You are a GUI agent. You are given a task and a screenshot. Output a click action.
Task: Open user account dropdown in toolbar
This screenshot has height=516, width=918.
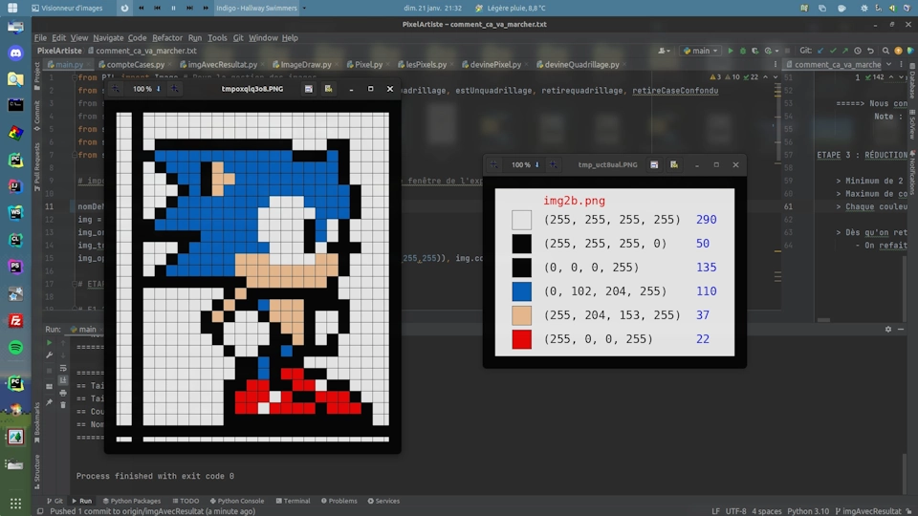(664, 51)
